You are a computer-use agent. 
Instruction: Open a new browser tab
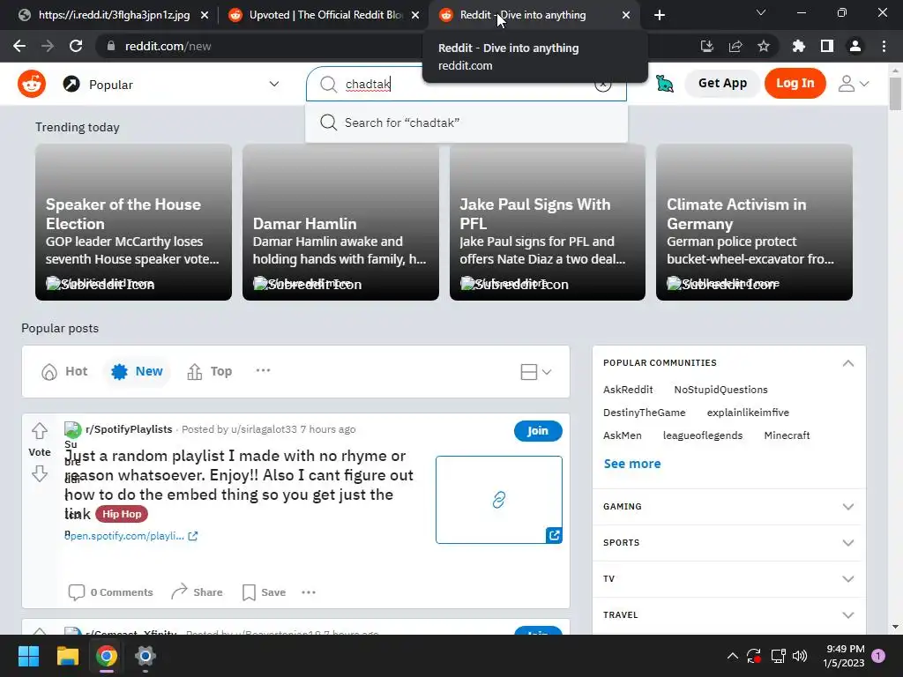(x=660, y=15)
